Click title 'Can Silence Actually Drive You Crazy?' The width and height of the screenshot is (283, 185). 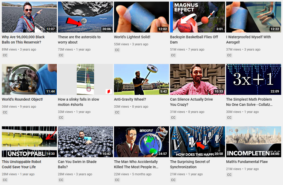pos(192,102)
